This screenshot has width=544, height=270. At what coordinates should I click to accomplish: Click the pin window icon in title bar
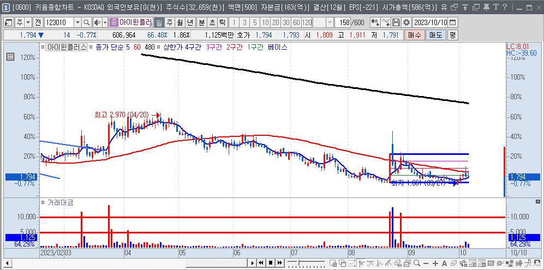(487, 7)
